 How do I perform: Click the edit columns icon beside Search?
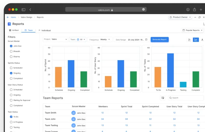tap(163, 97)
